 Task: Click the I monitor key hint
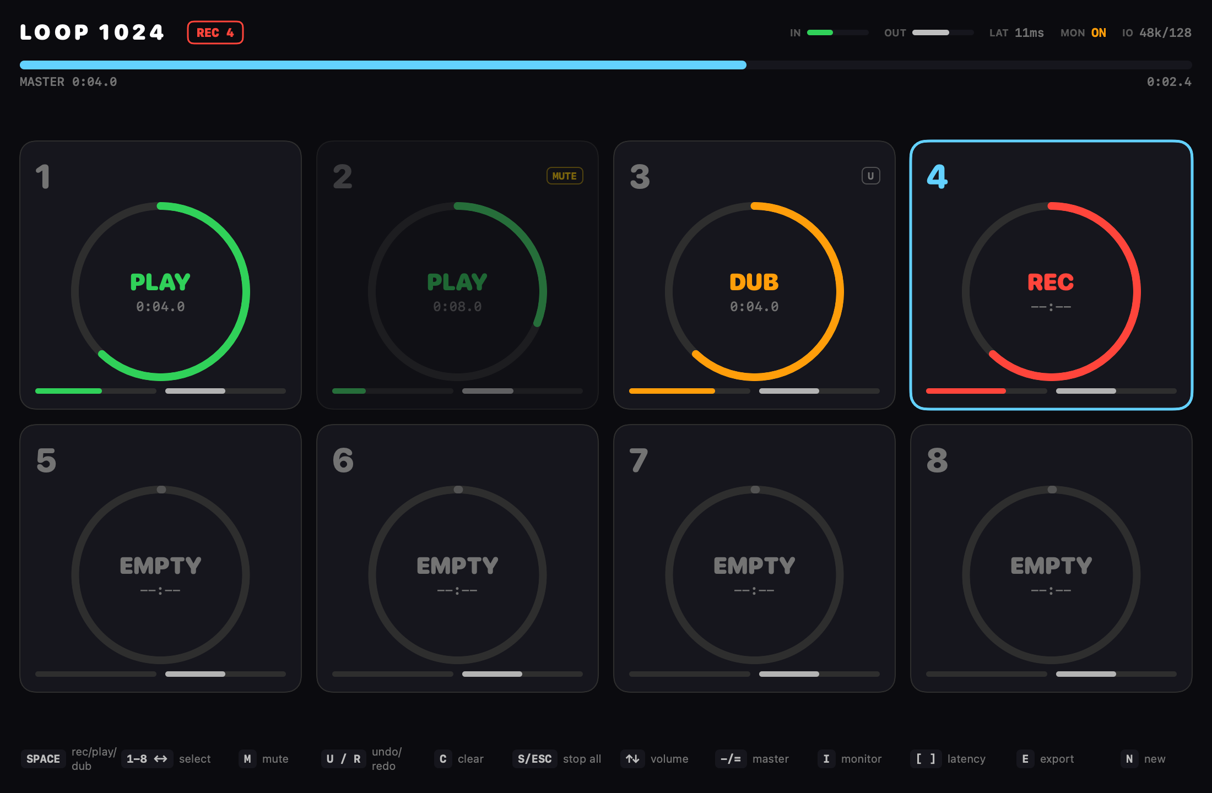826,759
